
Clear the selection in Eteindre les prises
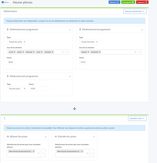click(x=87, y=153)
